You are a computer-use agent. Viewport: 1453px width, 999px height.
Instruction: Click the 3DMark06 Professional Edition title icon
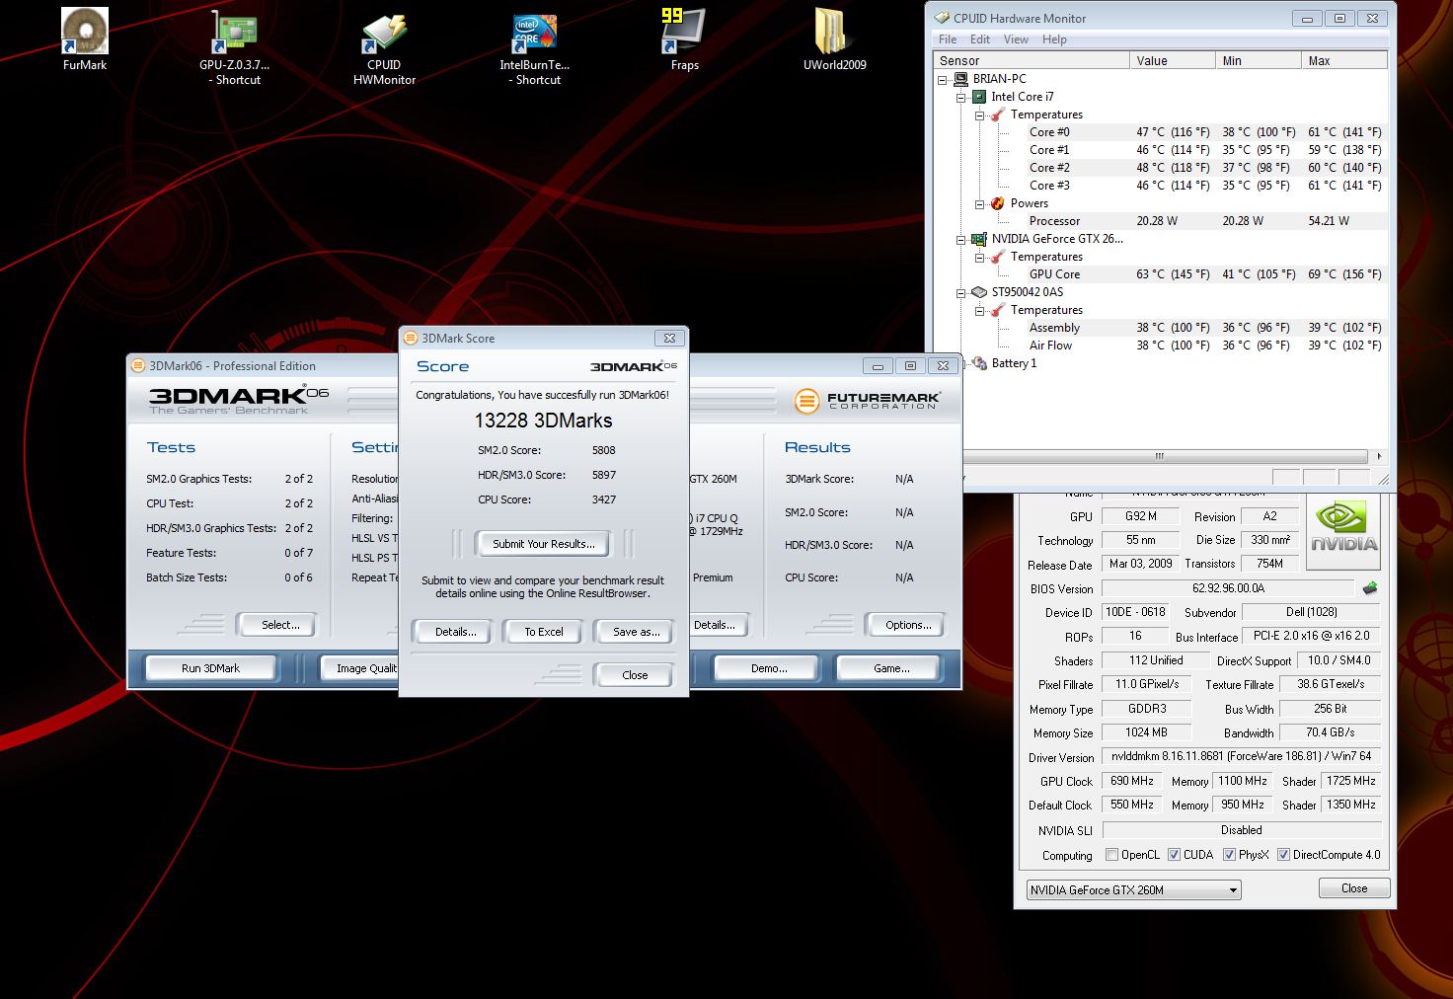[x=138, y=365]
